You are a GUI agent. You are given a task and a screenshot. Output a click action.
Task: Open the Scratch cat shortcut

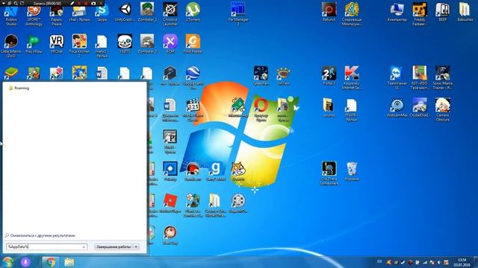238,171
